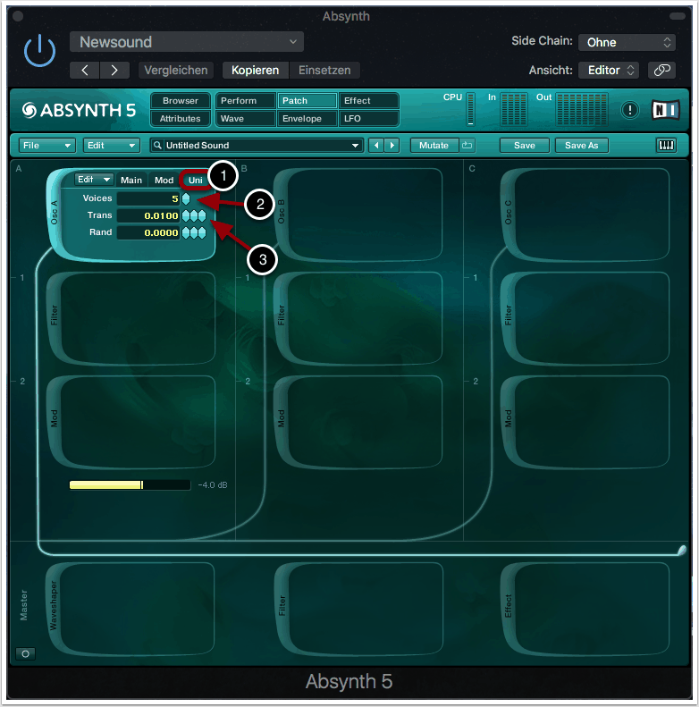Activate channel B Filter module
The width and height of the screenshot is (699, 707).
pos(358,318)
